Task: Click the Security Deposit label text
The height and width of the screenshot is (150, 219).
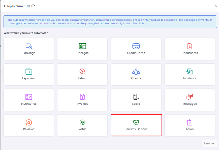Action: pyautogui.click(x=136, y=129)
